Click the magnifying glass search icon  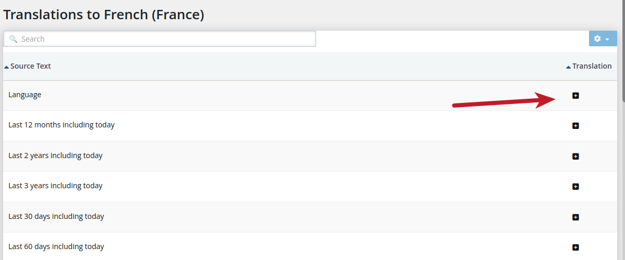click(14, 39)
